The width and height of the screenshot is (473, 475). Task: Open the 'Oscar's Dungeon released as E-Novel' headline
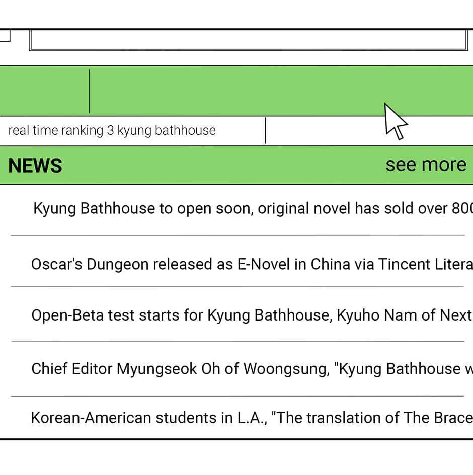(252, 264)
